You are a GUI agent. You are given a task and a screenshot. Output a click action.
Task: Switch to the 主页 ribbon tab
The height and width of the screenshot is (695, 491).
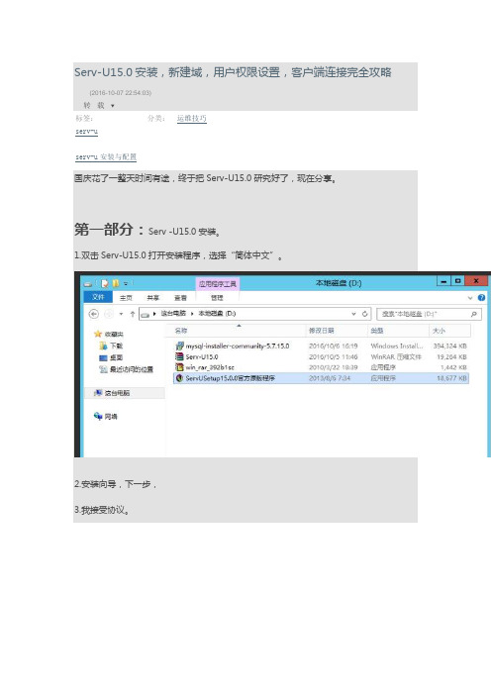[126, 298]
